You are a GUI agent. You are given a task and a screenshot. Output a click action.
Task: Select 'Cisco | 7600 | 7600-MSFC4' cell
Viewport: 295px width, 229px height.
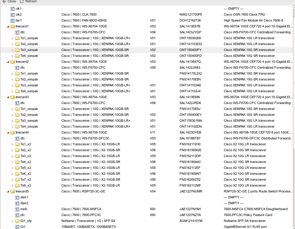coord(81,209)
